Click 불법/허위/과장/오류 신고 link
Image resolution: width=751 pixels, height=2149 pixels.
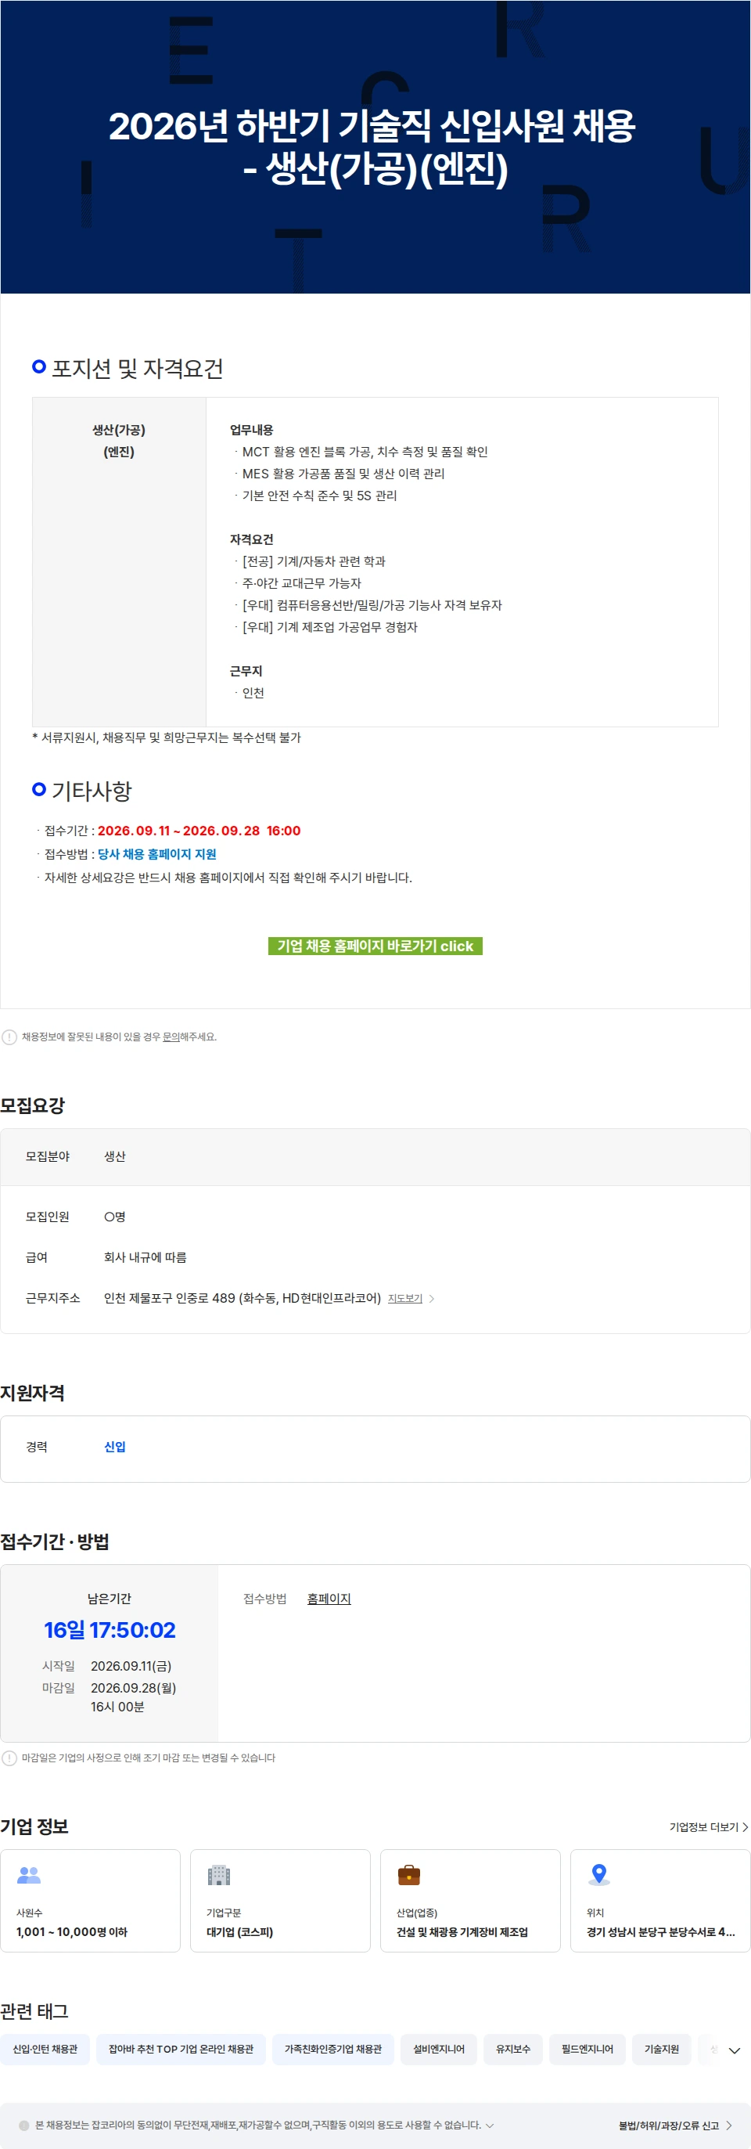point(676,2126)
